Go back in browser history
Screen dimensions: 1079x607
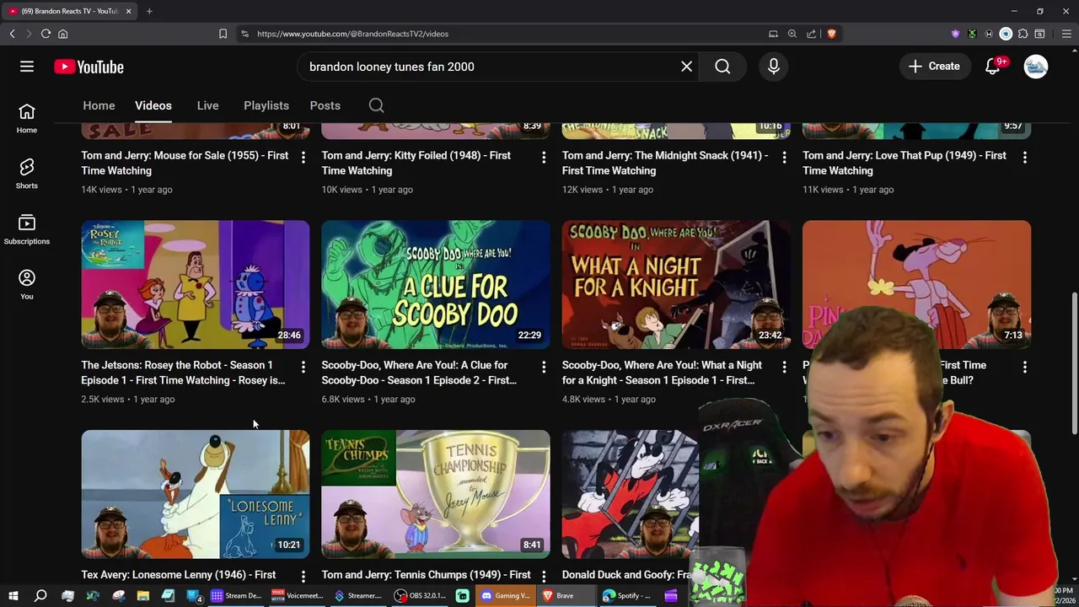(x=12, y=34)
